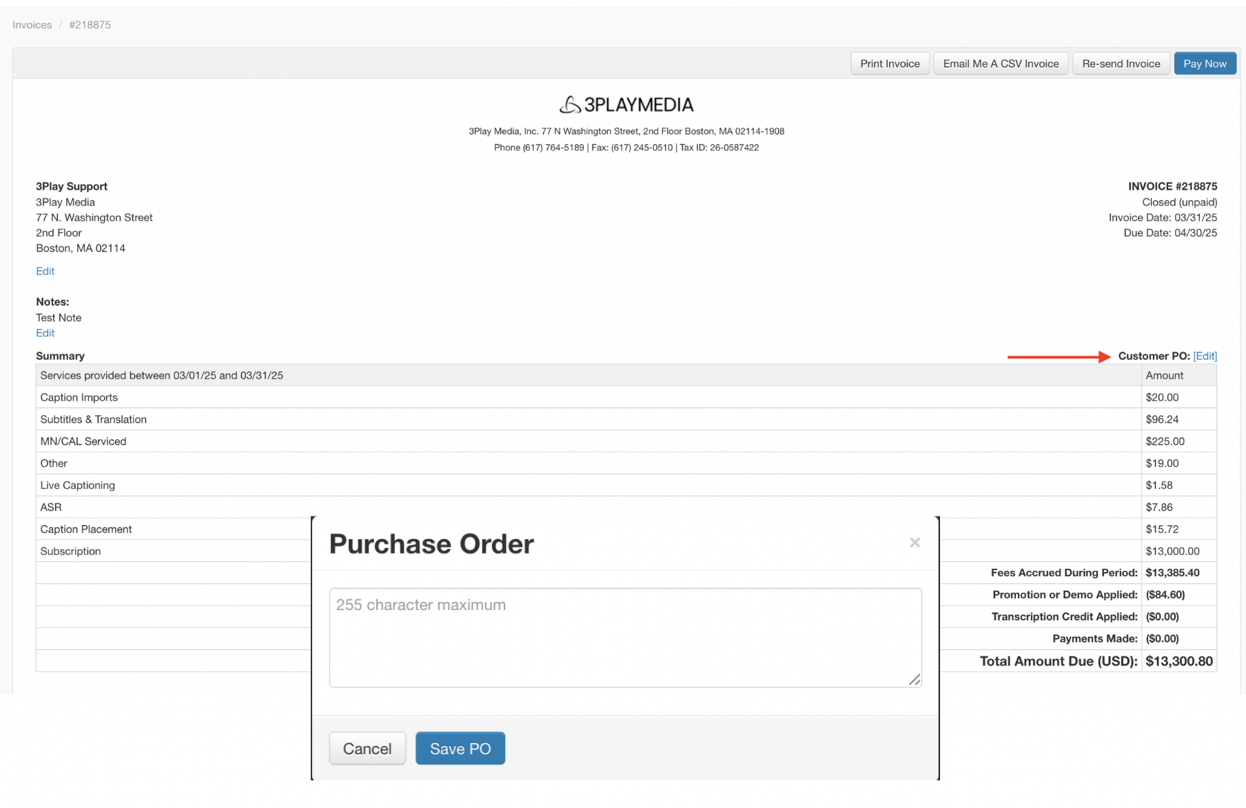The height and width of the screenshot is (808, 1246).
Task: Focus the purchase order text area
Action: [x=625, y=638]
